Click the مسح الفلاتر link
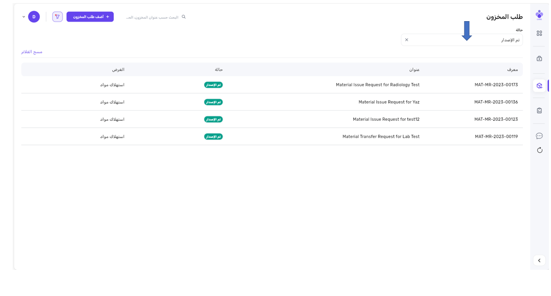This screenshot has width=551, height=296. [x=32, y=52]
